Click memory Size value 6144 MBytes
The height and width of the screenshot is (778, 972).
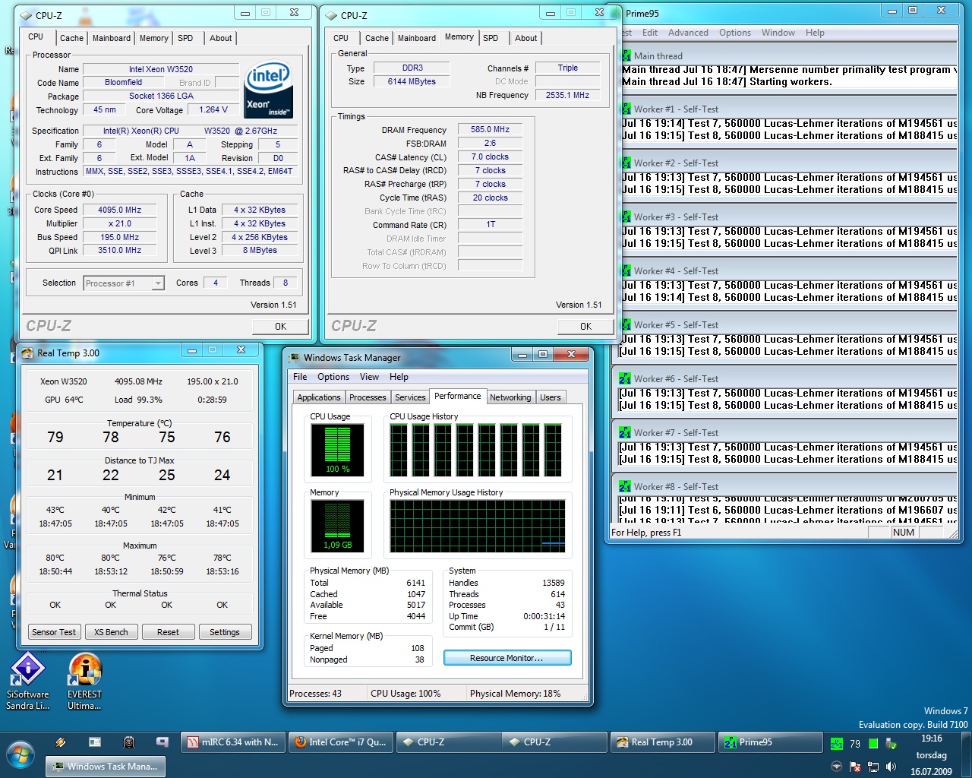(412, 81)
